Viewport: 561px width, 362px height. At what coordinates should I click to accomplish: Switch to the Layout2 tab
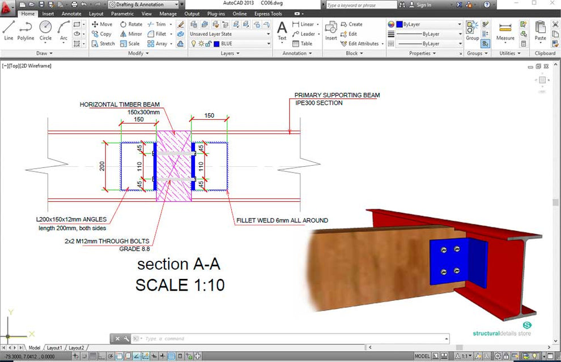pos(76,347)
